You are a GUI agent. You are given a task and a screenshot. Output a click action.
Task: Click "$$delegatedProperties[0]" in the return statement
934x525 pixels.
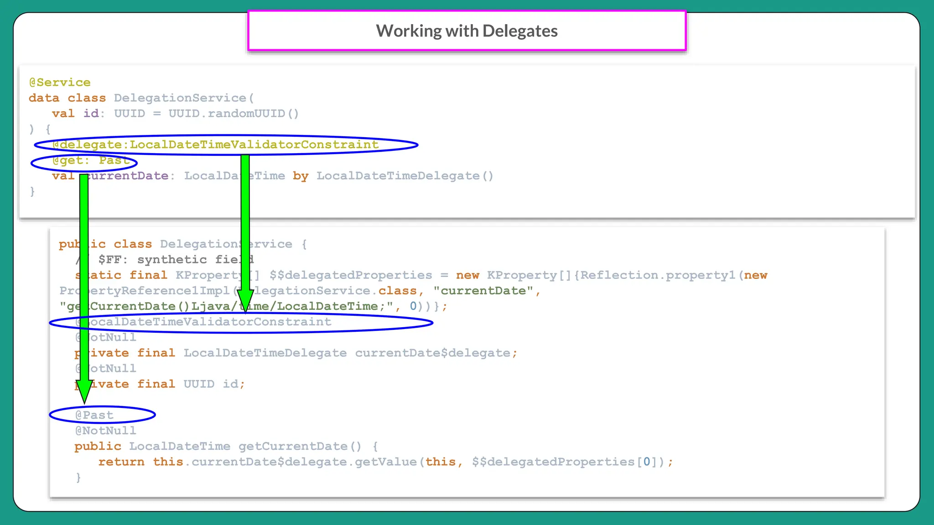565,462
